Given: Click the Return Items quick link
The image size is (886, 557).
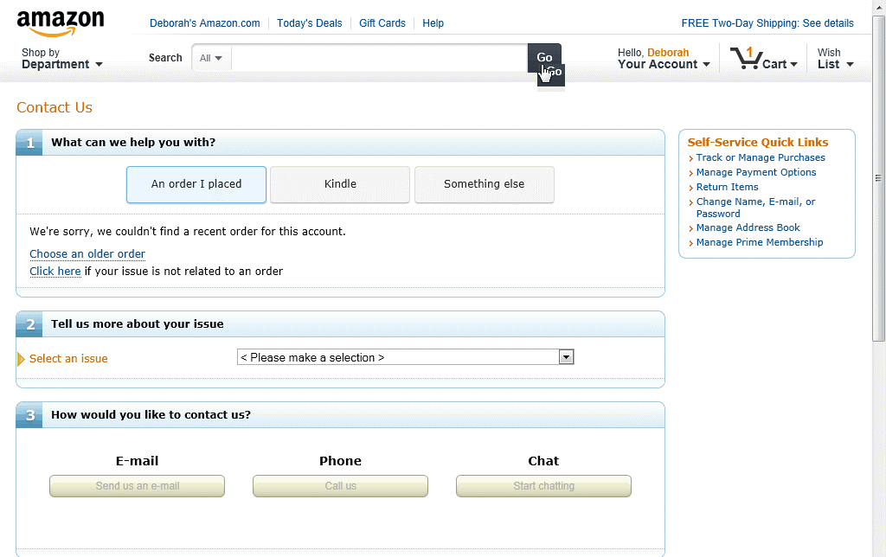Looking at the screenshot, I should coord(727,187).
